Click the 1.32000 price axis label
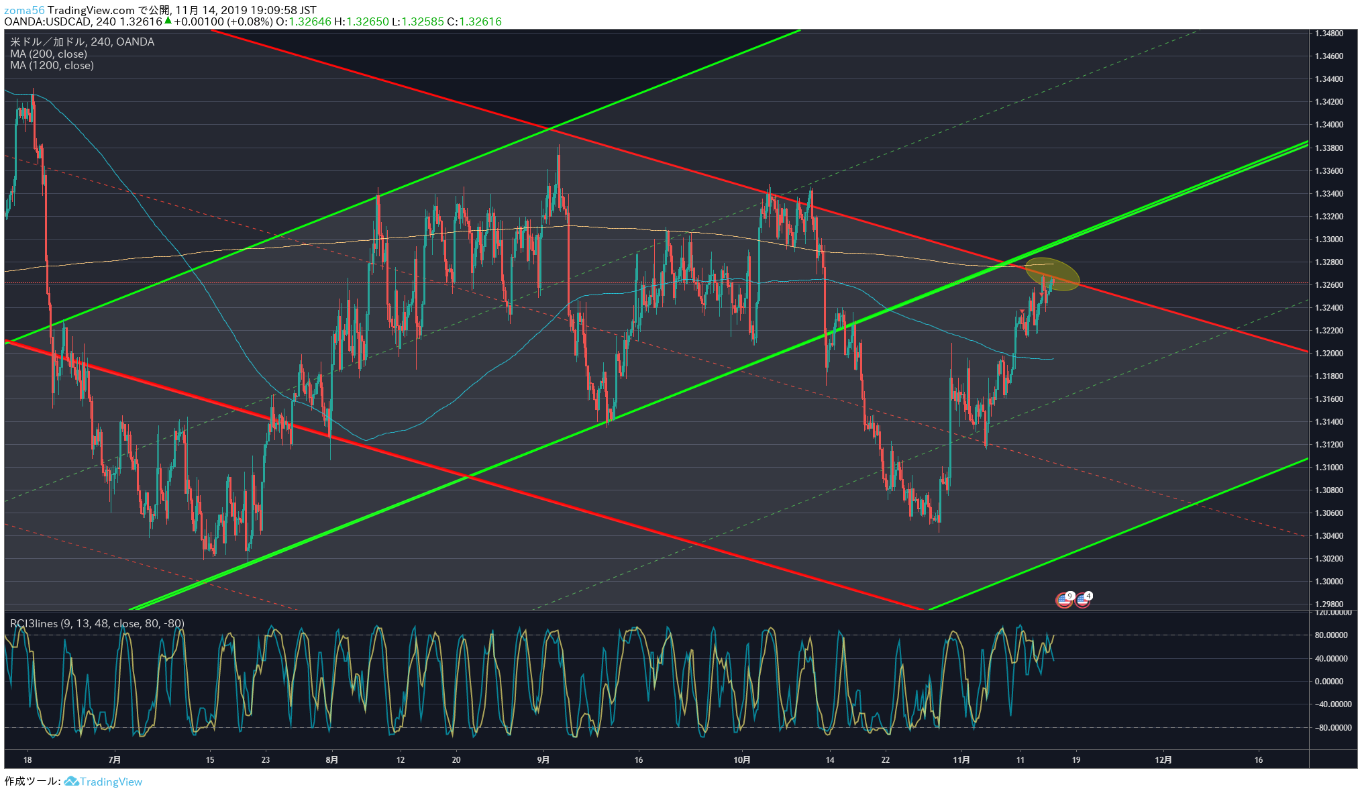 tap(1329, 354)
